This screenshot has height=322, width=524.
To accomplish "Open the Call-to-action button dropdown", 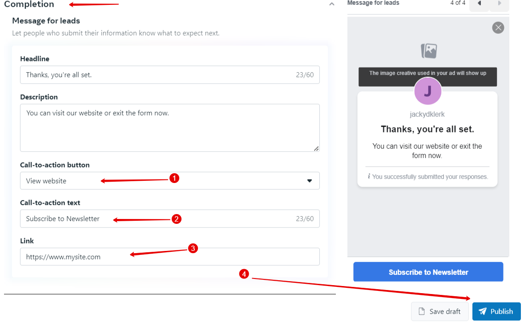I will (x=169, y=181).
